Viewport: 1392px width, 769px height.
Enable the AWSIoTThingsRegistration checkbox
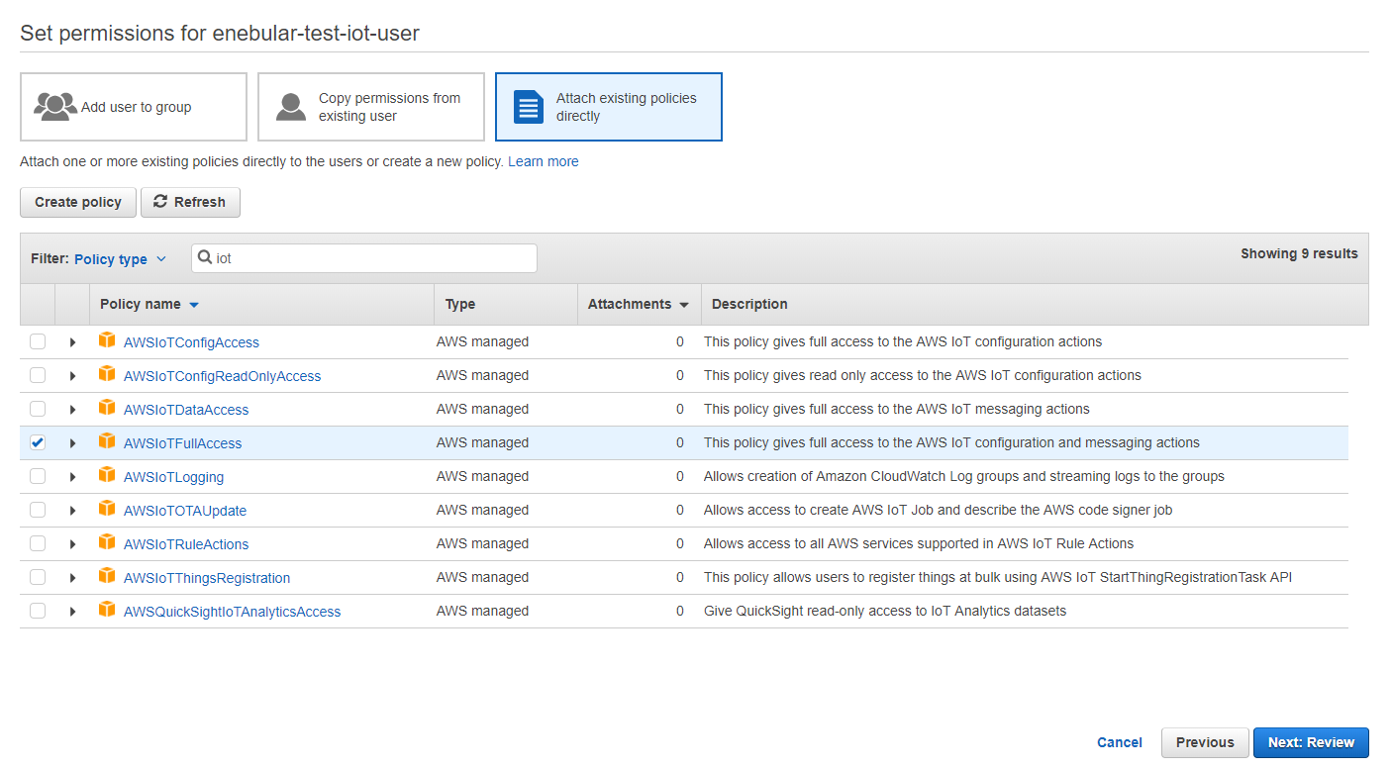[38, 577]
